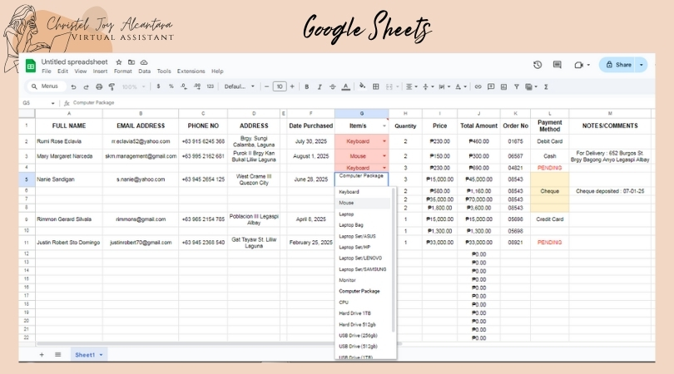Toggle italic formatting
The image size is (674, 374).
point(320,86)
